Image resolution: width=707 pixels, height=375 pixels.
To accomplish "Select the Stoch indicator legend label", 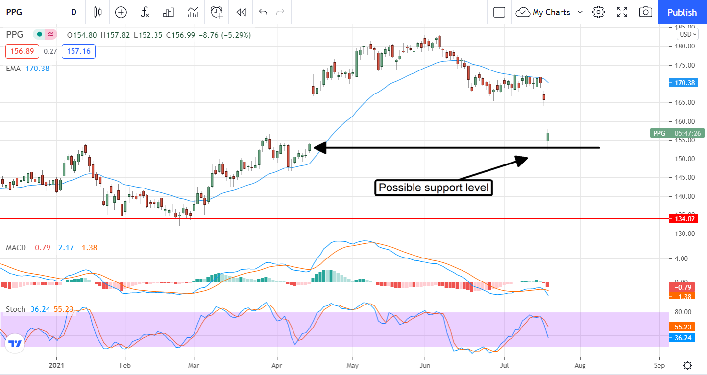I will coord(16,309).
